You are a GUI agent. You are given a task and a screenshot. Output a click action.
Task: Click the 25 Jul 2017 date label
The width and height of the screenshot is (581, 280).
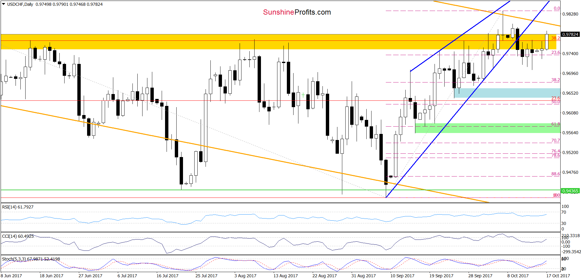click(206, 276)
